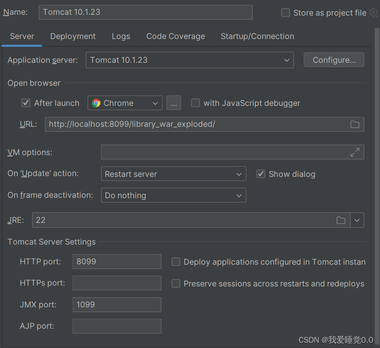Enable Store as project file
This screenshot has height=348, width=380.
click(x=285, y=13)
